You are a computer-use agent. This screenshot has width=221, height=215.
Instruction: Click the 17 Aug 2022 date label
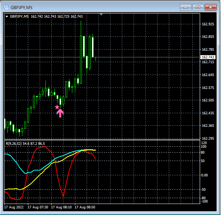[x=14, y=207]
